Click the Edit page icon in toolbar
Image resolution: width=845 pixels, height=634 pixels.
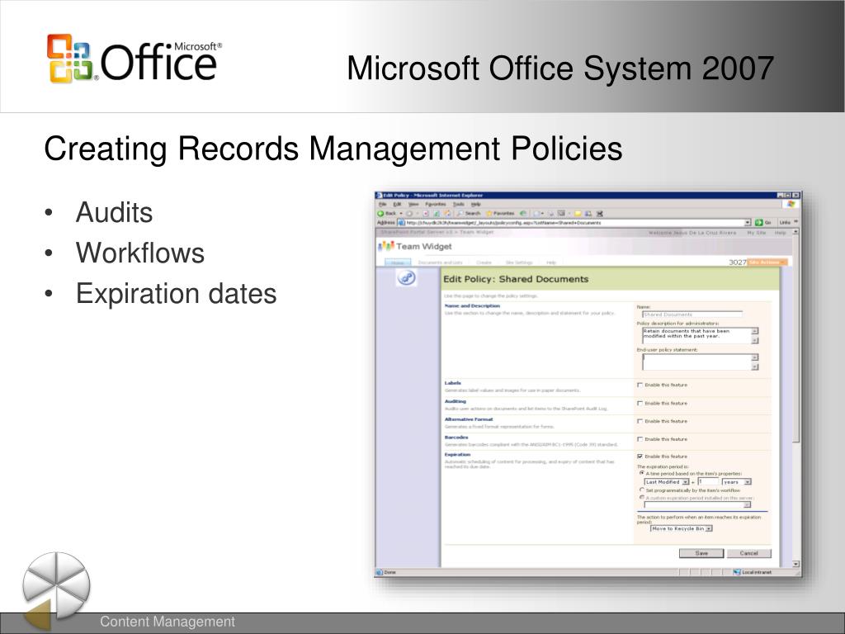561,214
